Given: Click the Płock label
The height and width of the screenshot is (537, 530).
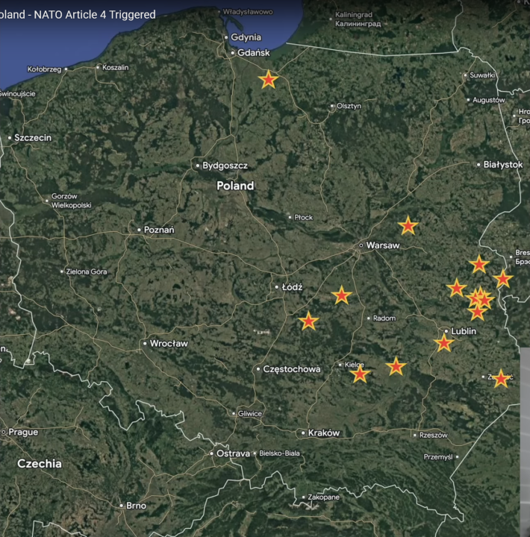Looking at the screenshot, I should (x=303, y=217).
